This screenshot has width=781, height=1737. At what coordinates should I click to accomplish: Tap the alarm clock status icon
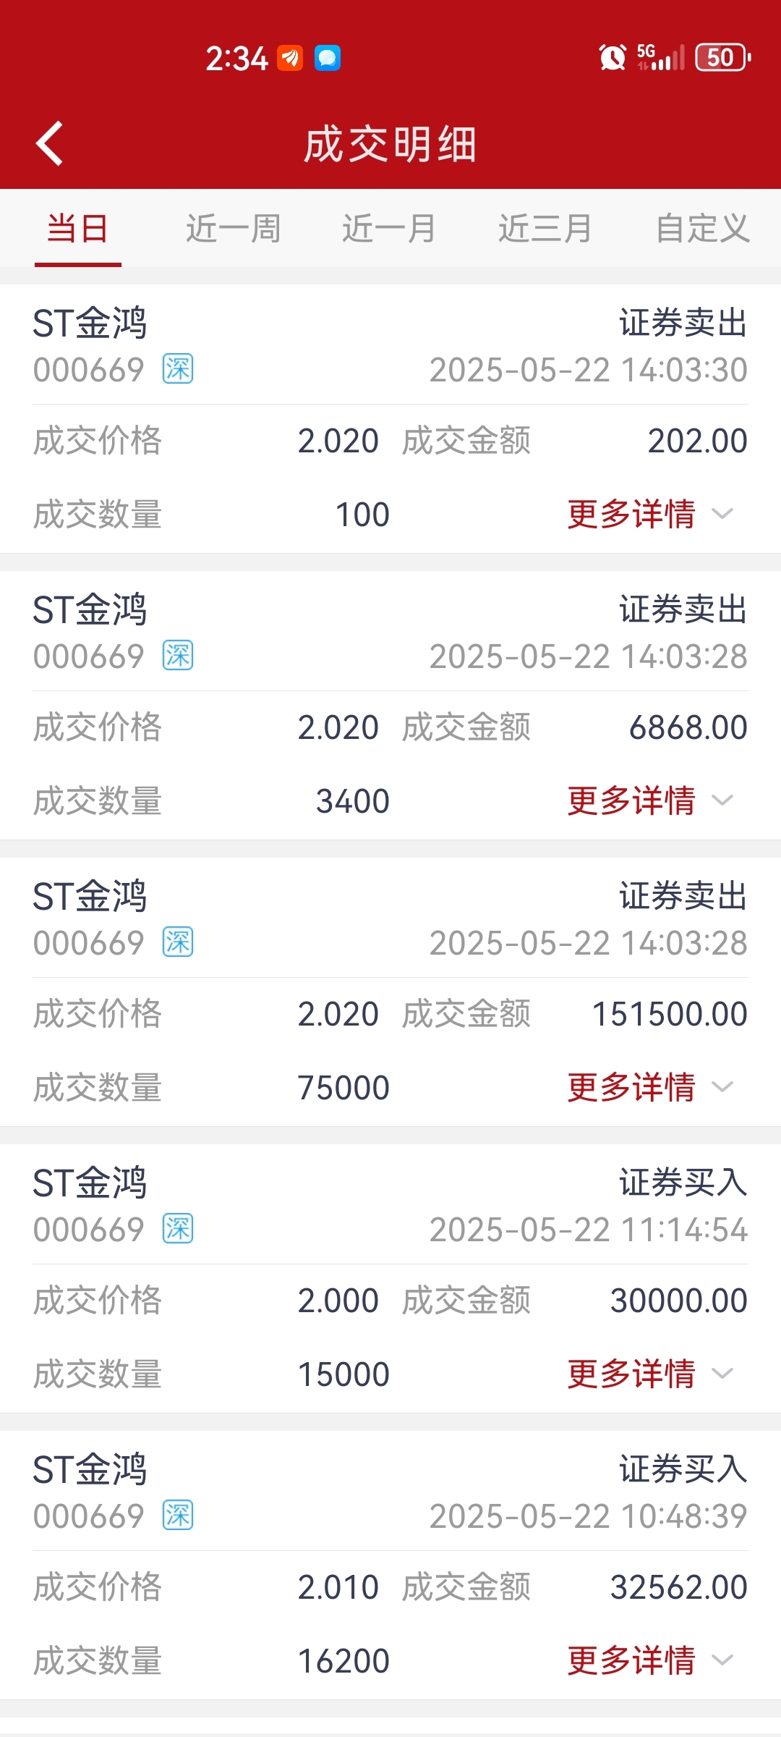(x=613, y=57)
